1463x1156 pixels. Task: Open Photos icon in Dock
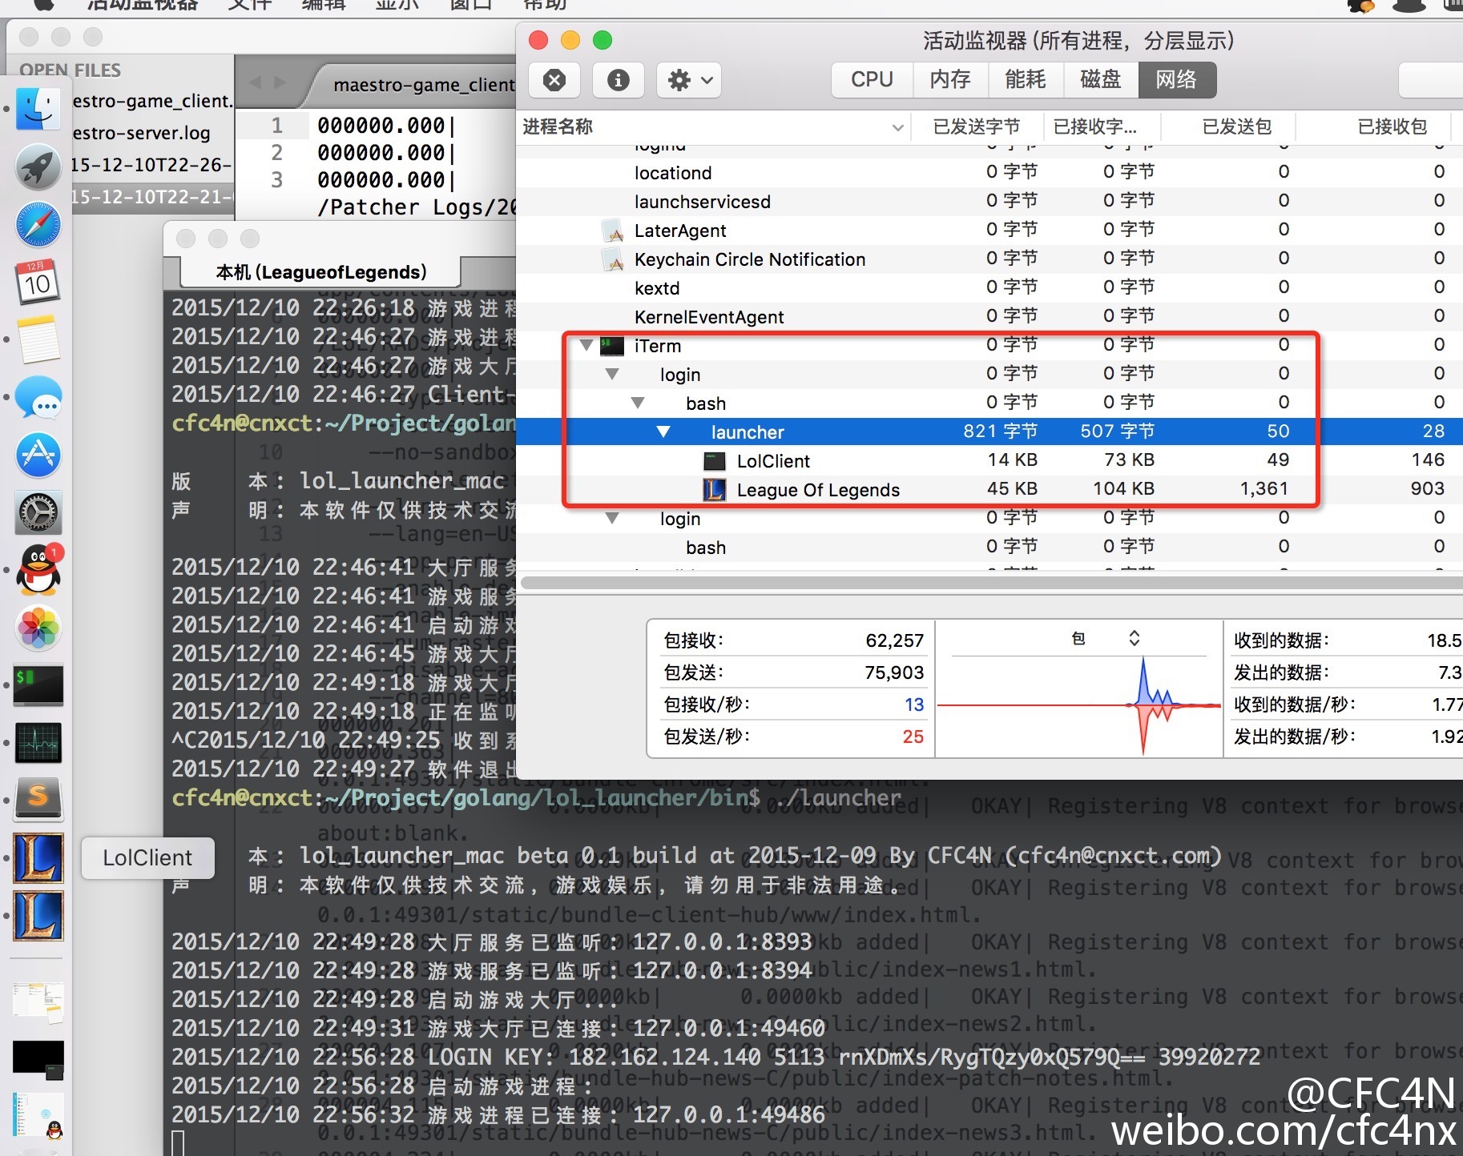[38, 628]
